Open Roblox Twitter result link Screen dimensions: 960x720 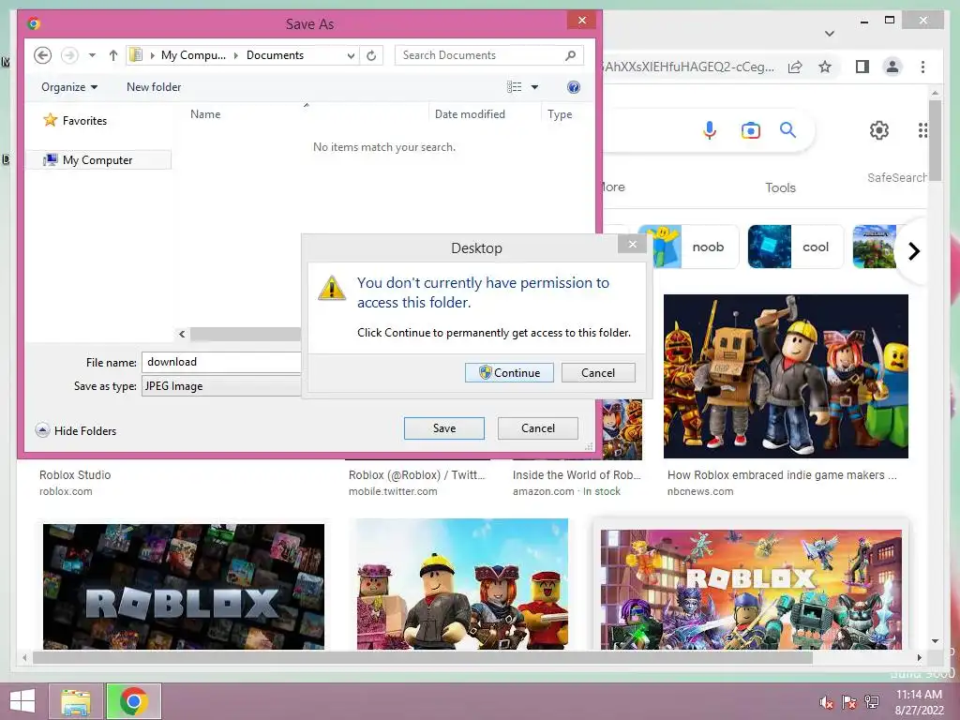416,474
